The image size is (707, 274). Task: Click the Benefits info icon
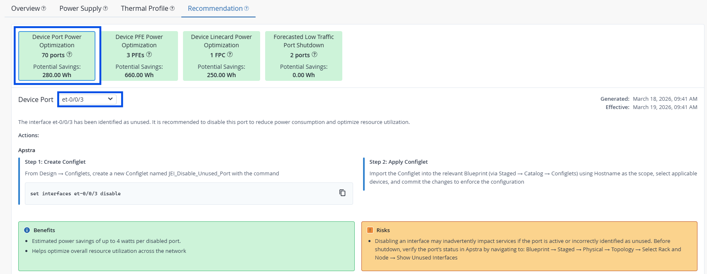(27, 230)
